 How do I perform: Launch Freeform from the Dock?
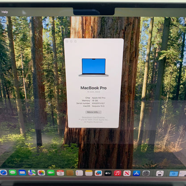[98, 173]
